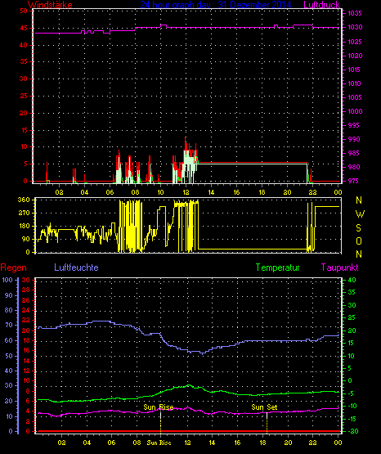Screen dimensions: 381x454
Task: Select the 45 value on Windstärke axis
Action: [x=24, y=28]
